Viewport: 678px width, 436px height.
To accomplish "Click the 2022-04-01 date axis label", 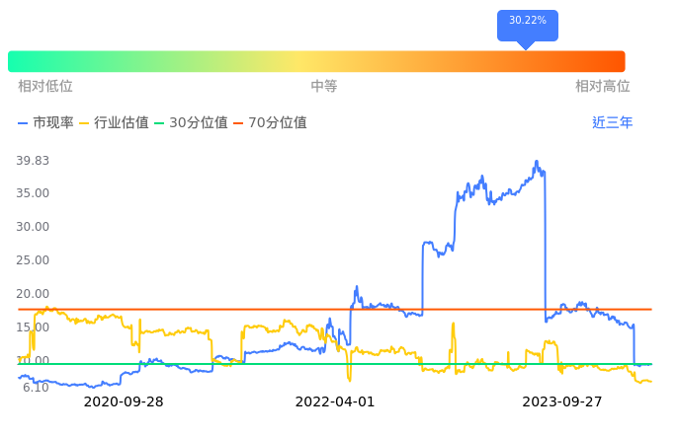I will coord(335,401).
